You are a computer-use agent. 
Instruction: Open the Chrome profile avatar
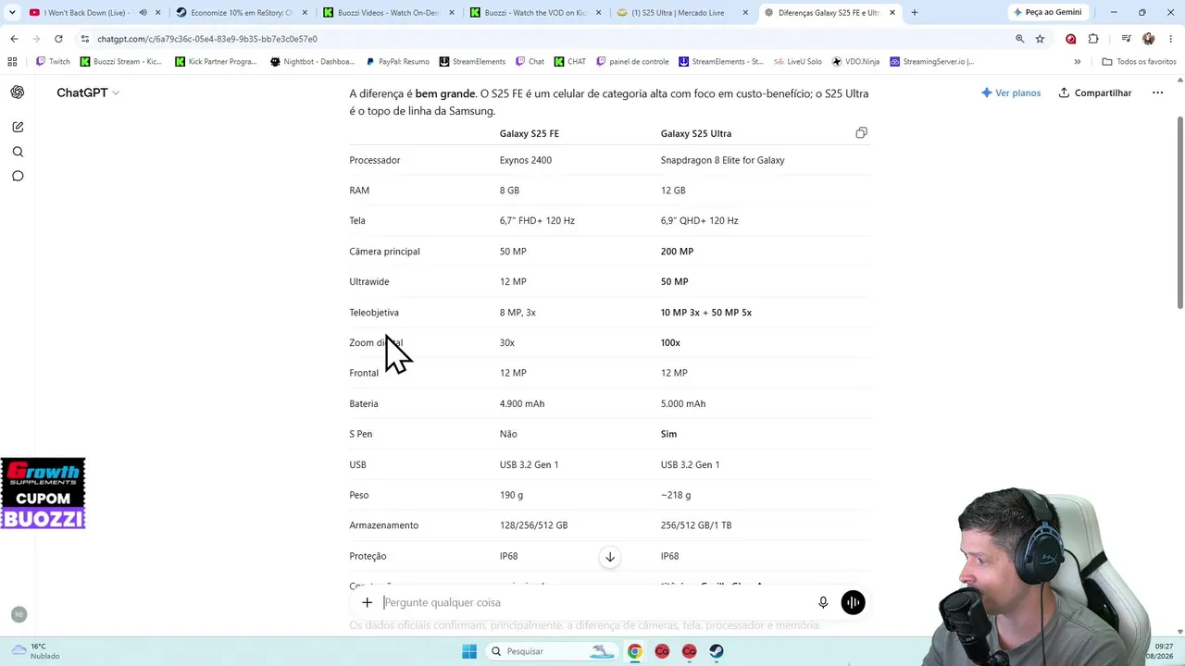(1148, 39)
